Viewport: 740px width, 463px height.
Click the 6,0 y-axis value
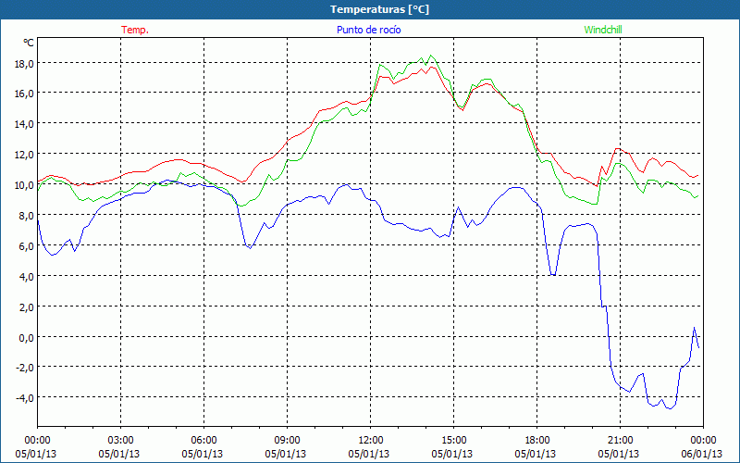27,246
